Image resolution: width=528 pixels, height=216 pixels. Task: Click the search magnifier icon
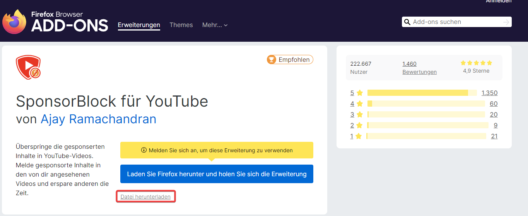tap(407, 22)
